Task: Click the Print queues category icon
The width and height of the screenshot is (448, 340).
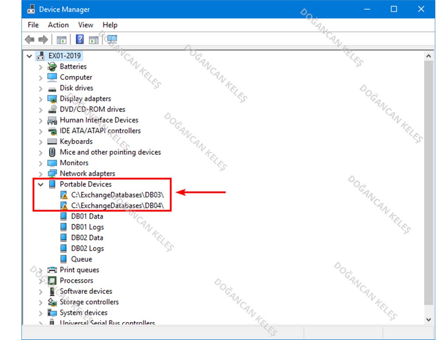Action: tap(52, 270)
